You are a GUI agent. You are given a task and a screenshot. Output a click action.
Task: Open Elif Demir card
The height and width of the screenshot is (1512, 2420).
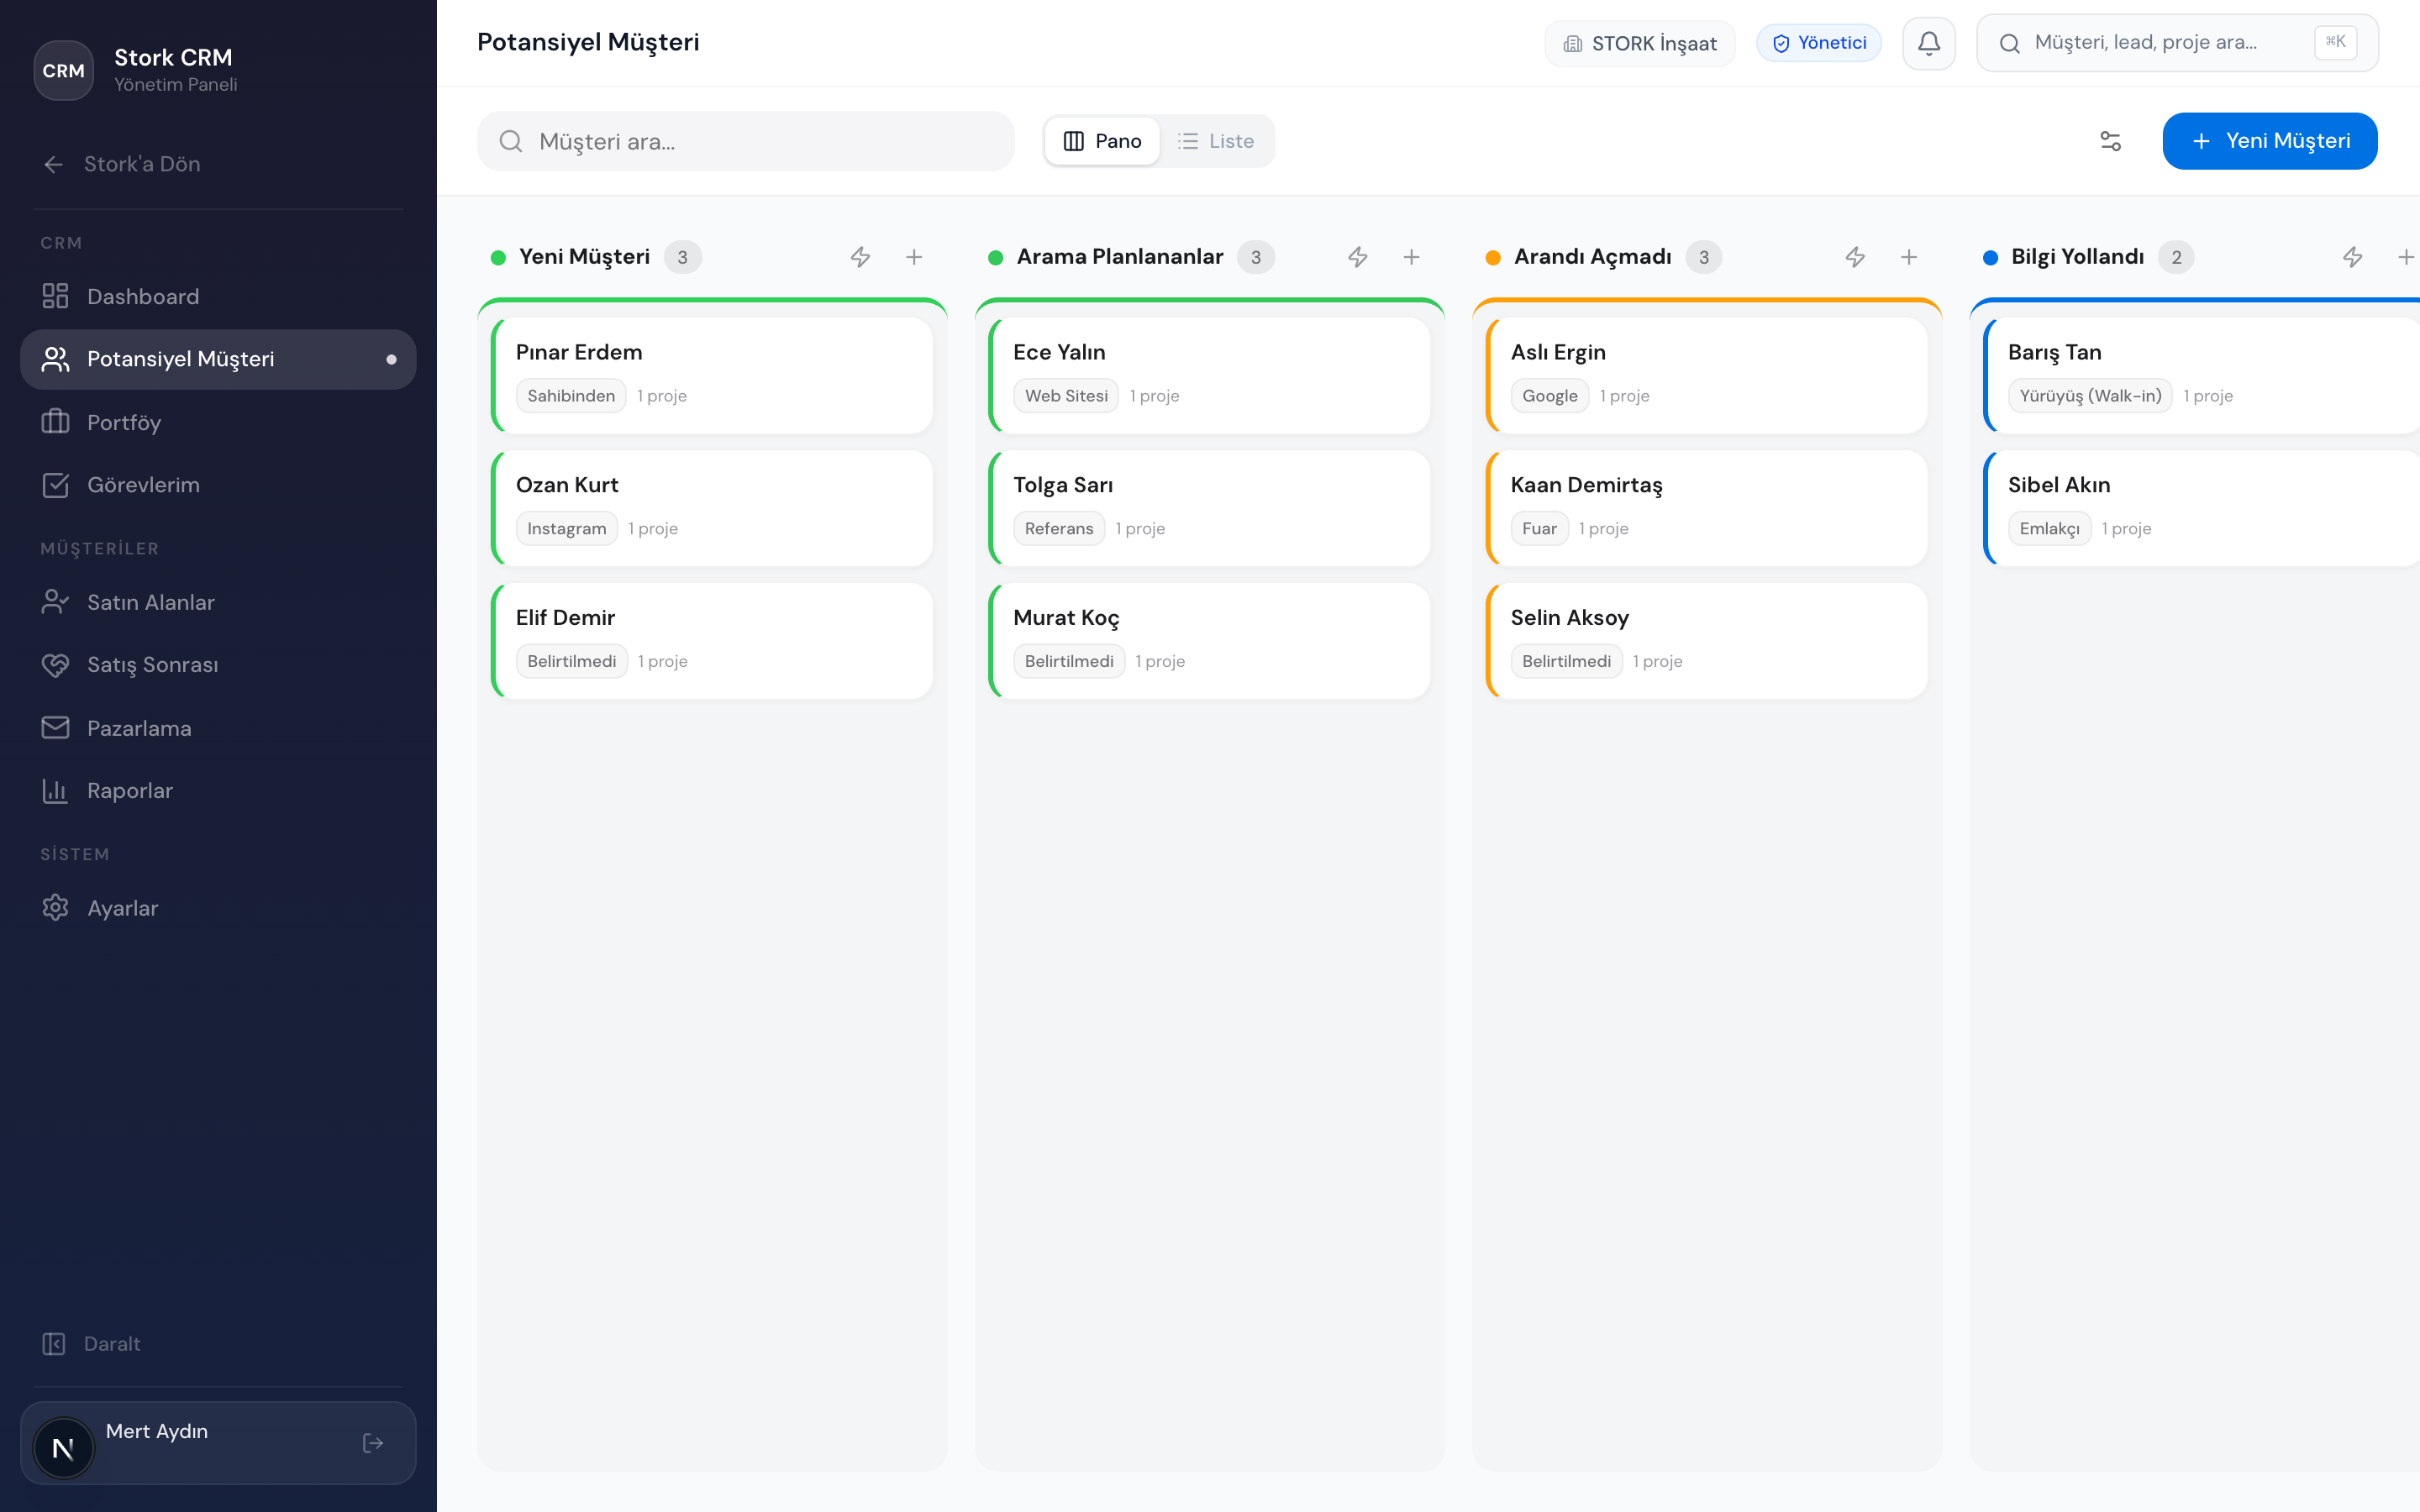point(712,641)
